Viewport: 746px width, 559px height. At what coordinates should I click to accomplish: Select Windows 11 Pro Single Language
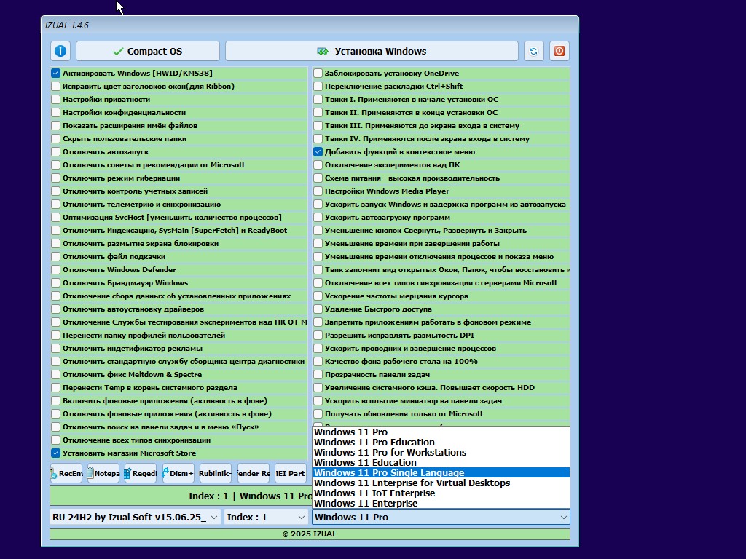(441, 473)
